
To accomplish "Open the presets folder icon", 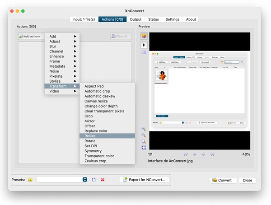I will click(30, 180).
